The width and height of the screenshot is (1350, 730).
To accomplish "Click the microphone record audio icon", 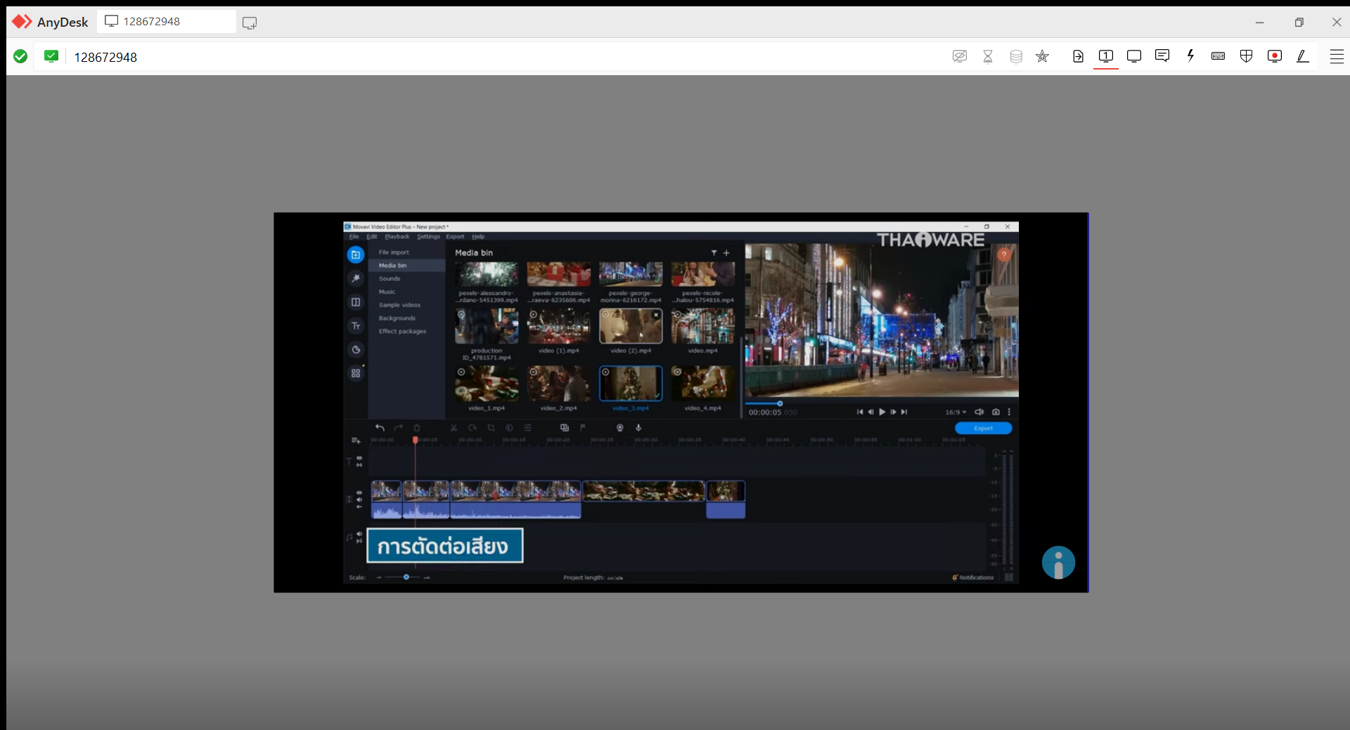I will coord(638,428).
